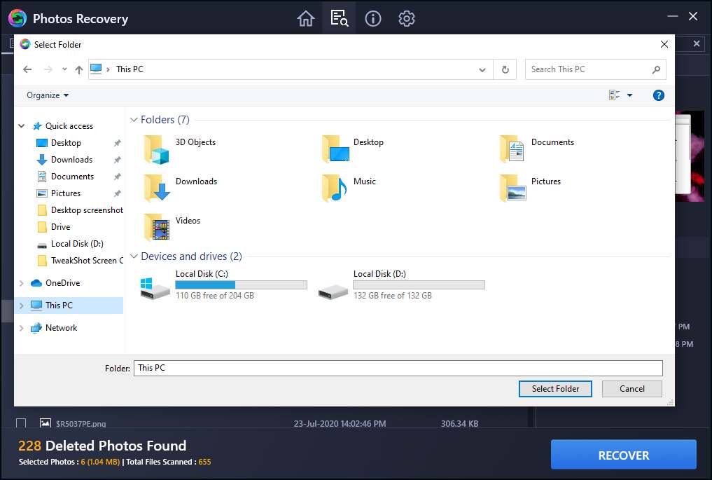The width and height of the screenshot is (712, 480).
Task: Select the Downloads folder in Folders group
Action: (x=180, y=188)
